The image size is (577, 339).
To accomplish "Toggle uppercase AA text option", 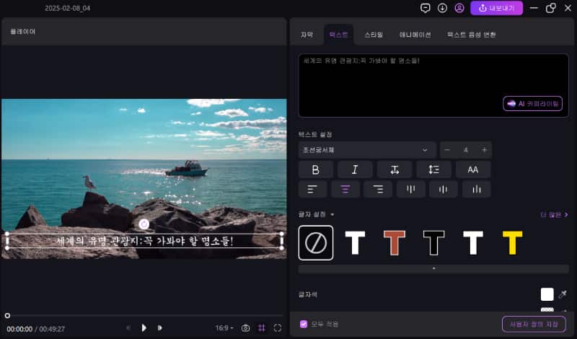I will point(473,169).
